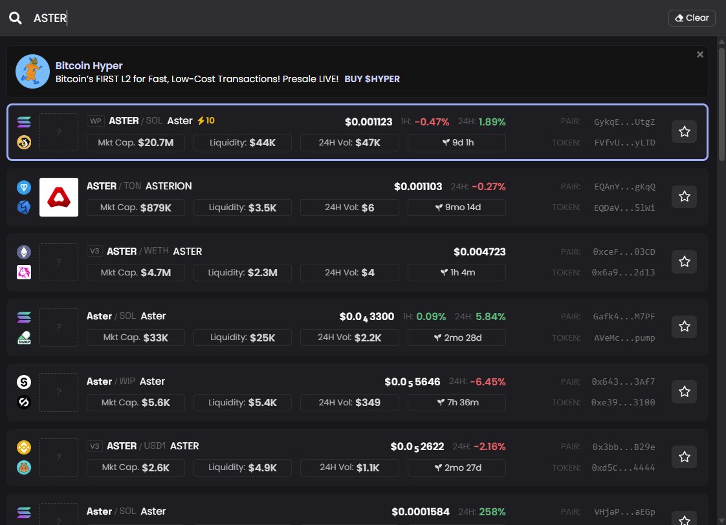Star the Aster/WIP pair

point(685,392)
